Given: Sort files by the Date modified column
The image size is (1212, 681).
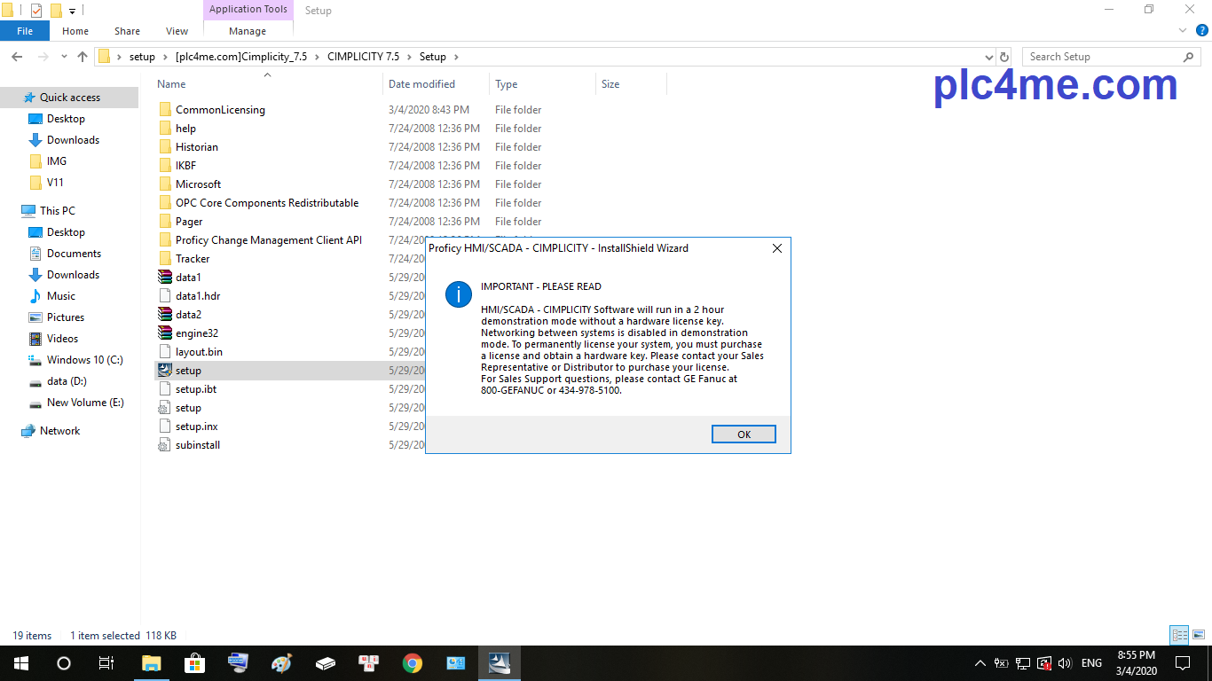Looking at the screenshot, I should pyautogui.click(x=421, y=84).
